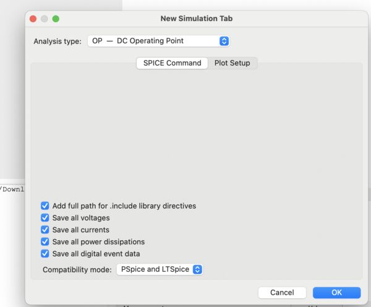Click the New Simulation Tab title bar
Viewport: 371px width, 307px height.
coord(197,19)
